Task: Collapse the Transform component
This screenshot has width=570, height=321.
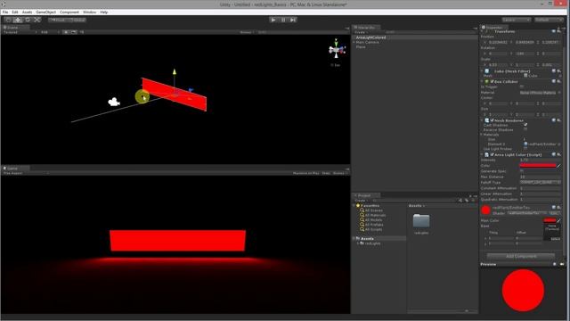Action: tap(483, 32)
